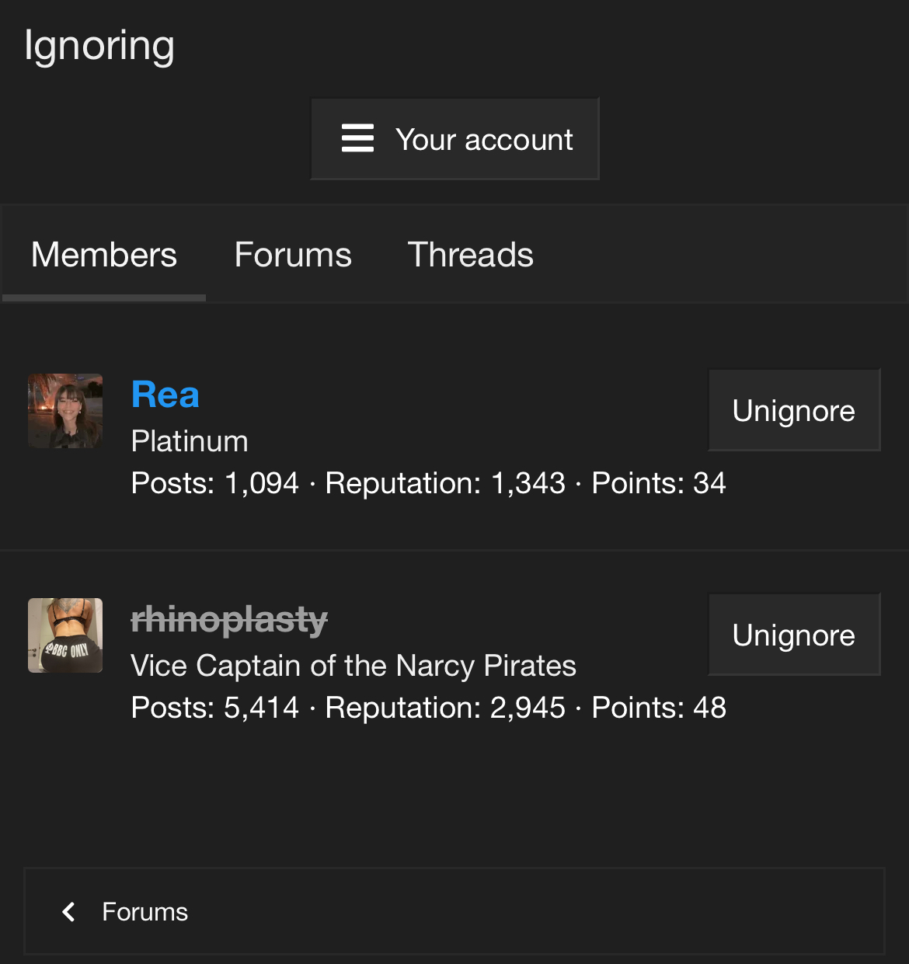The image size is (909, 964).
Task: Click Vice Captain of the Narcy Pirates title
Action: coord(353,666)
